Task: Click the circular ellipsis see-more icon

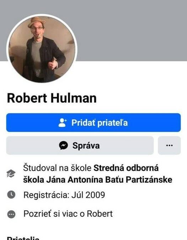Action: [11, 214]
